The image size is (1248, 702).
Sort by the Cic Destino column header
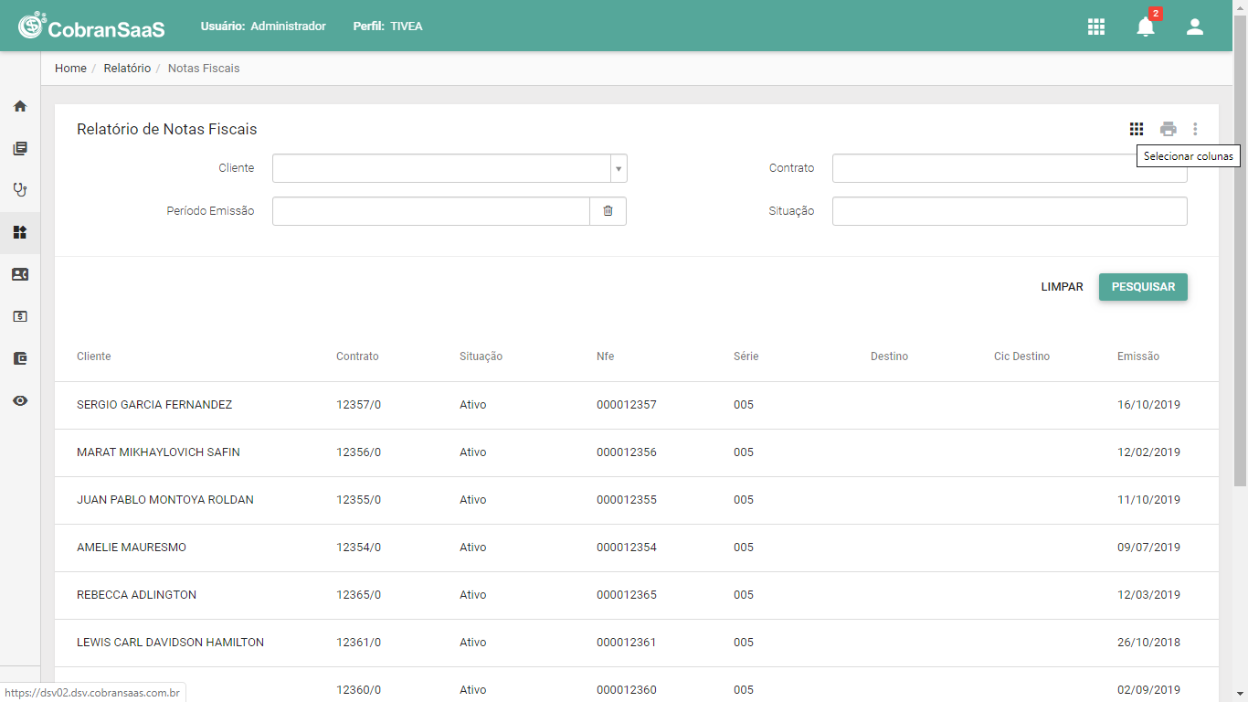pyautogui.click(x=1021, y=356)
